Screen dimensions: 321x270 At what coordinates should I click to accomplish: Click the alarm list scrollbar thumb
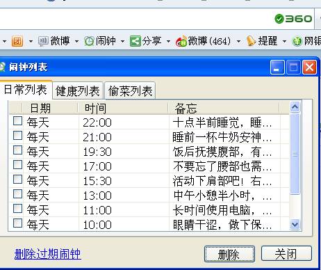(x=295, y=154)
